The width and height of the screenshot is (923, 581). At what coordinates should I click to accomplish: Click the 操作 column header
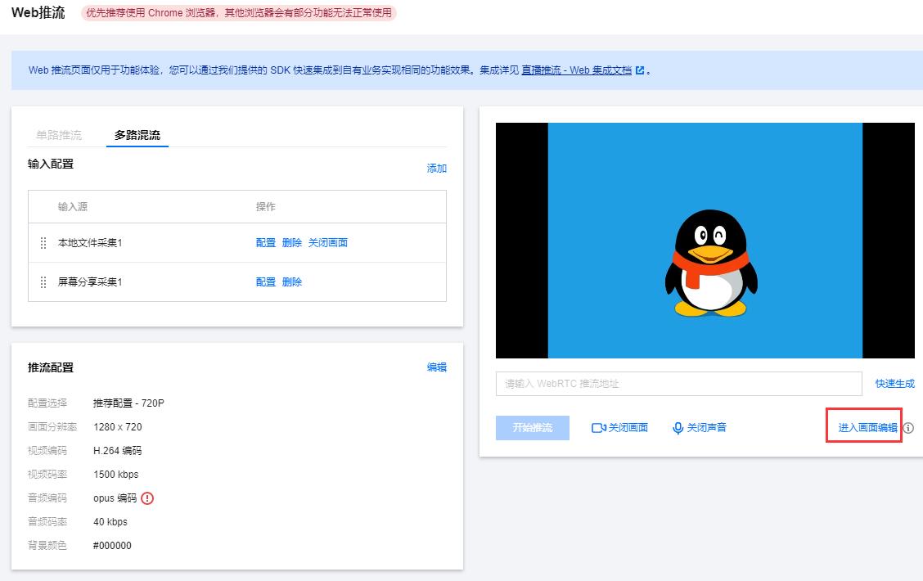click(265, 206)
